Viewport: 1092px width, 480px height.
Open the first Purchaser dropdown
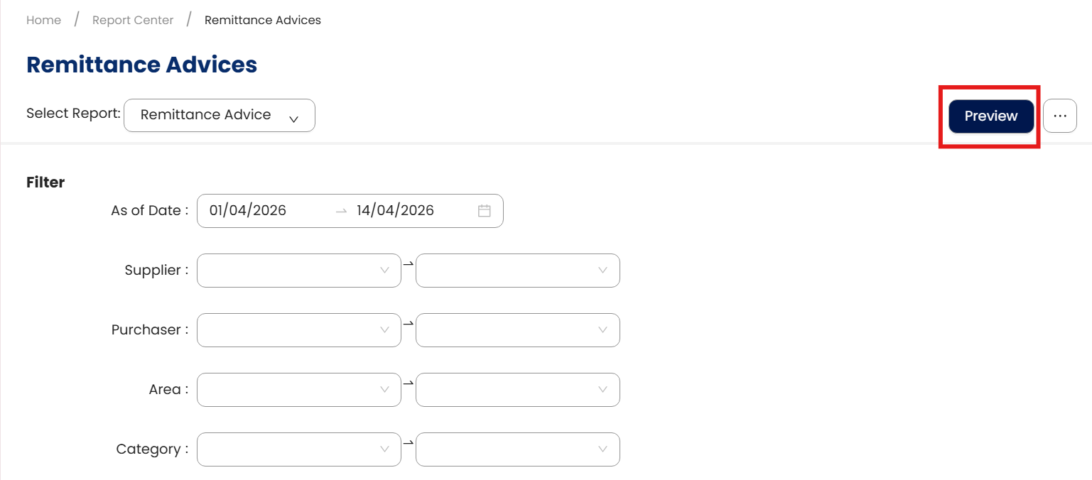click(x=298, y=330)
